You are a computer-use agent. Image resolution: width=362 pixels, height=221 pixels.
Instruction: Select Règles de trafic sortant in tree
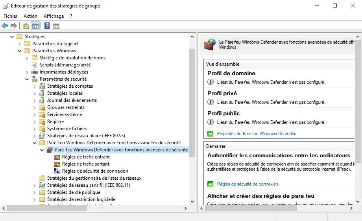pyautogui.click(x=86, y=164)
